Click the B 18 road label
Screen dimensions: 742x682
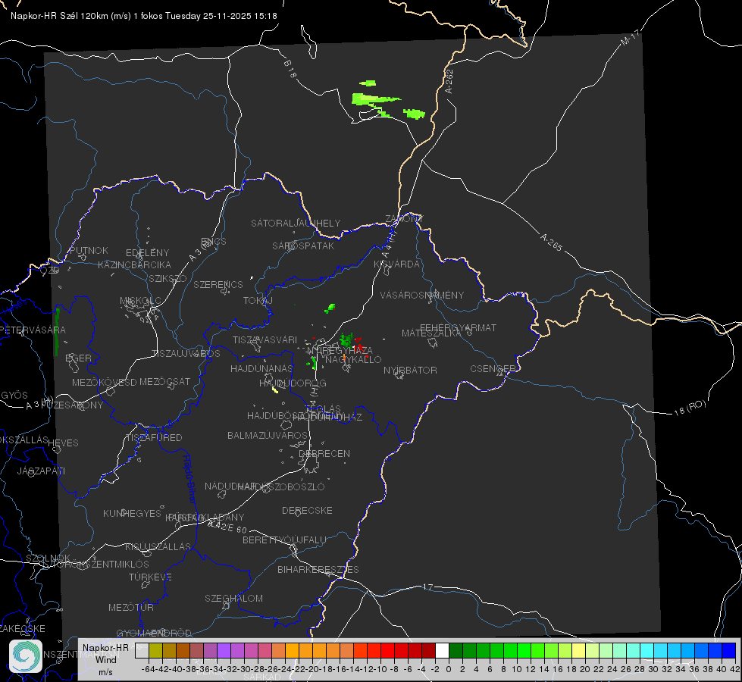coord(290,69)
